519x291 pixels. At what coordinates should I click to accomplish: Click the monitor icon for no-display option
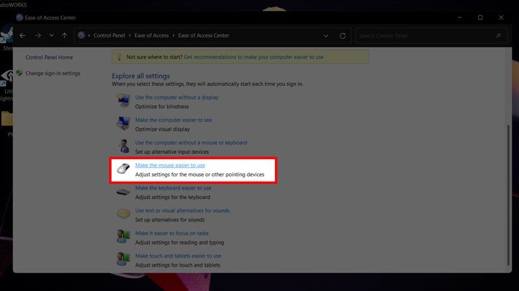pos(123,101)
